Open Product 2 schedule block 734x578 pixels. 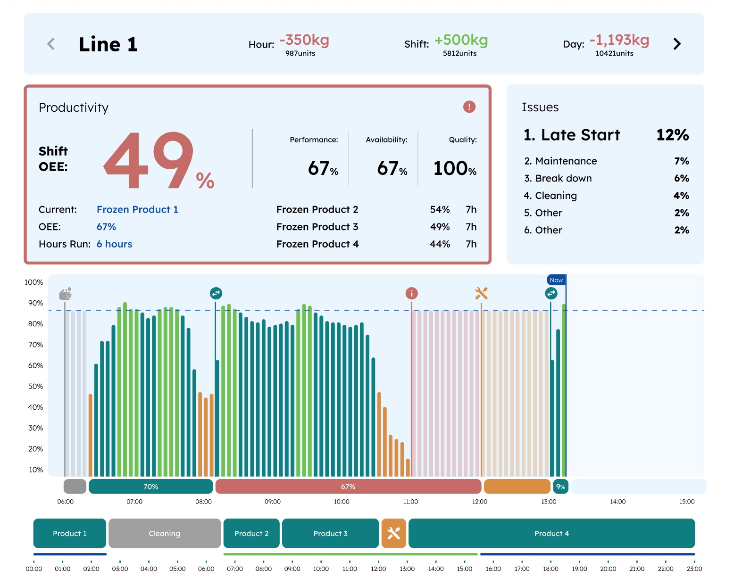[251, 533]
